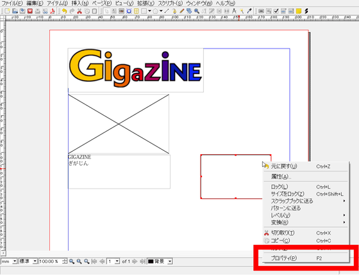This screenshot has width=359, height=275.
Task: Select the Copy Item Properties wand tool
Action: click(242, 11)
